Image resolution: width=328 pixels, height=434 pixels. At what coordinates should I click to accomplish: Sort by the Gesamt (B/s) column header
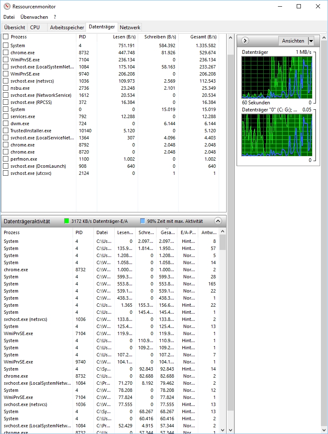click(x=199, y=37)
